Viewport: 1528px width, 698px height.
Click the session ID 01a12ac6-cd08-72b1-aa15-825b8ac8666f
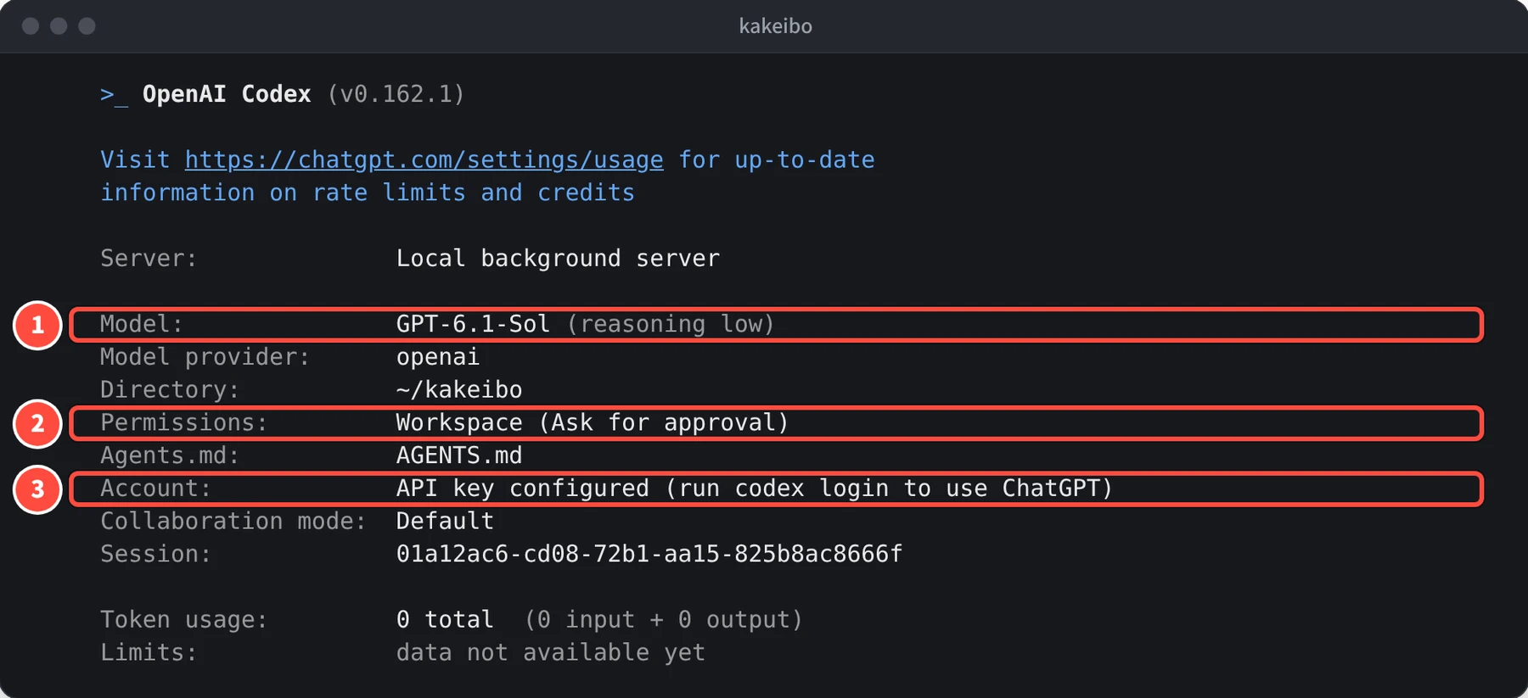pyautogui.click(x=649, y=554)
